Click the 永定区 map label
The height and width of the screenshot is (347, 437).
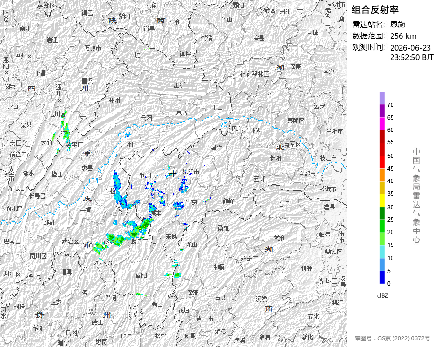pos(249,259)
